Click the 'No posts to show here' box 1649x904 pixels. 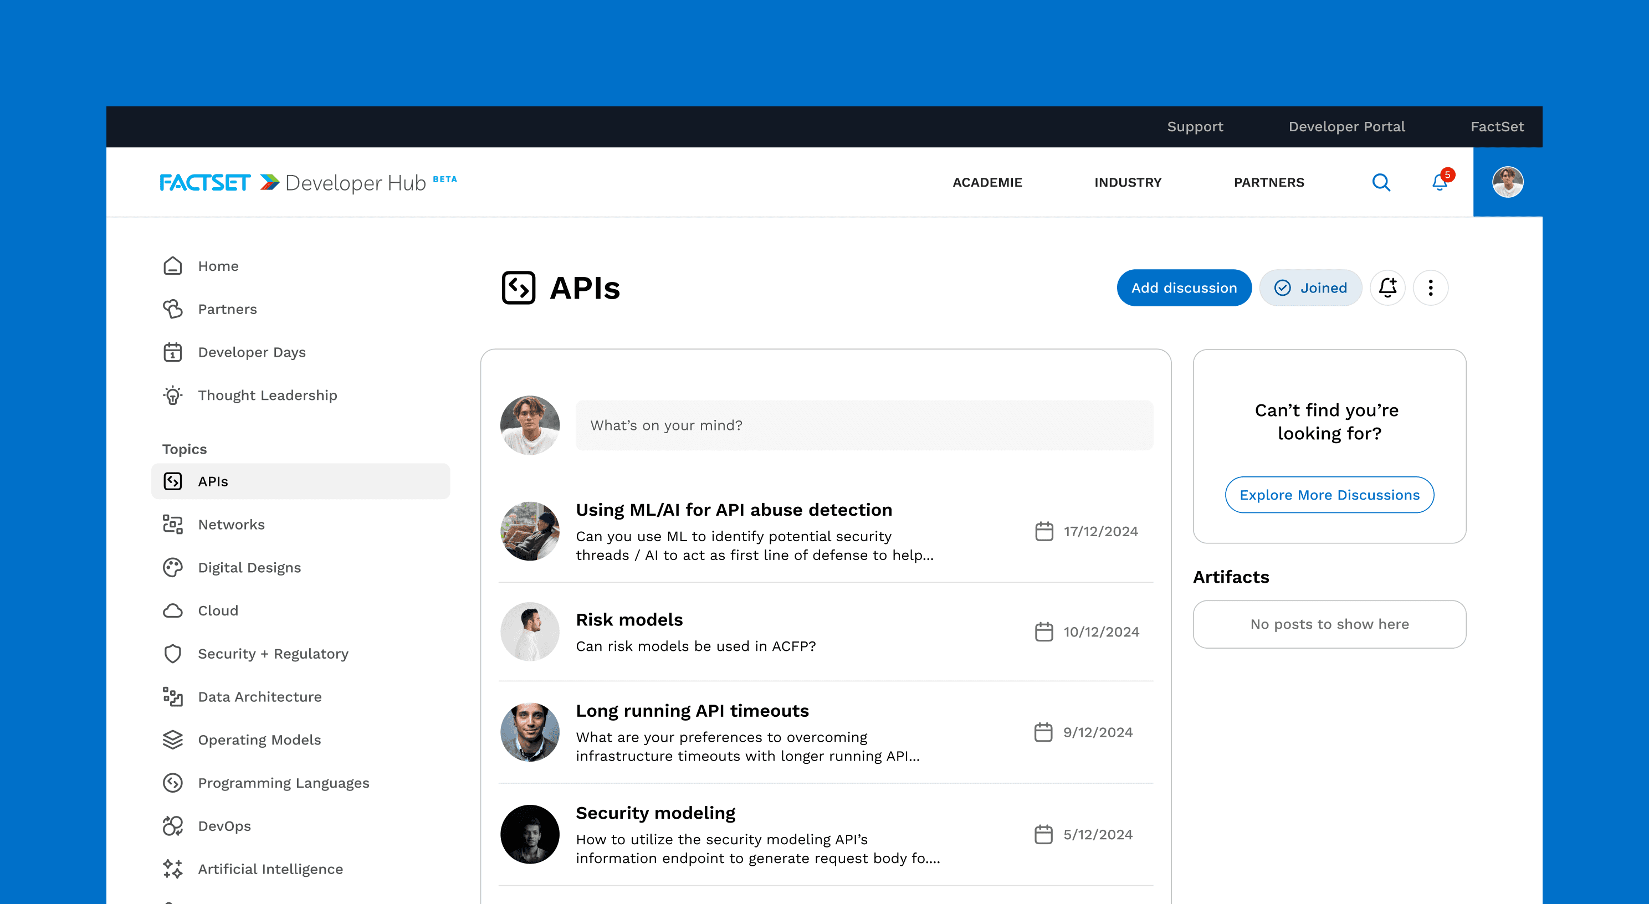1330,624
